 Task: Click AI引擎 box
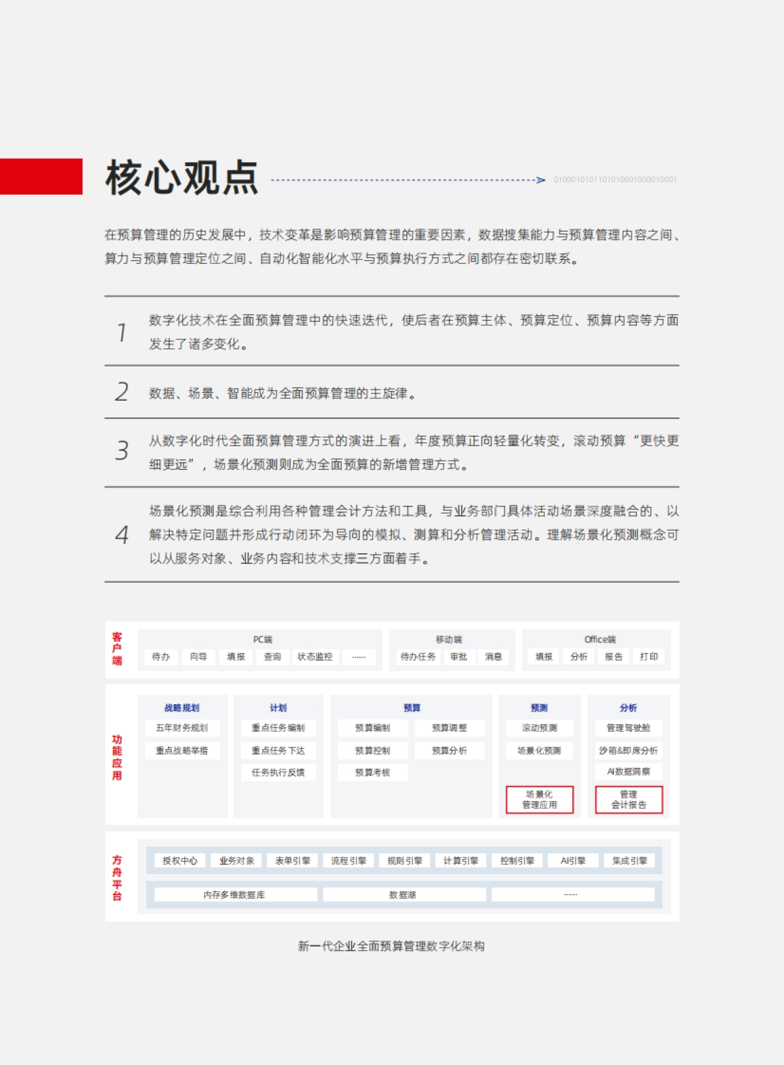pyautogui.click(x=573, y=860)
